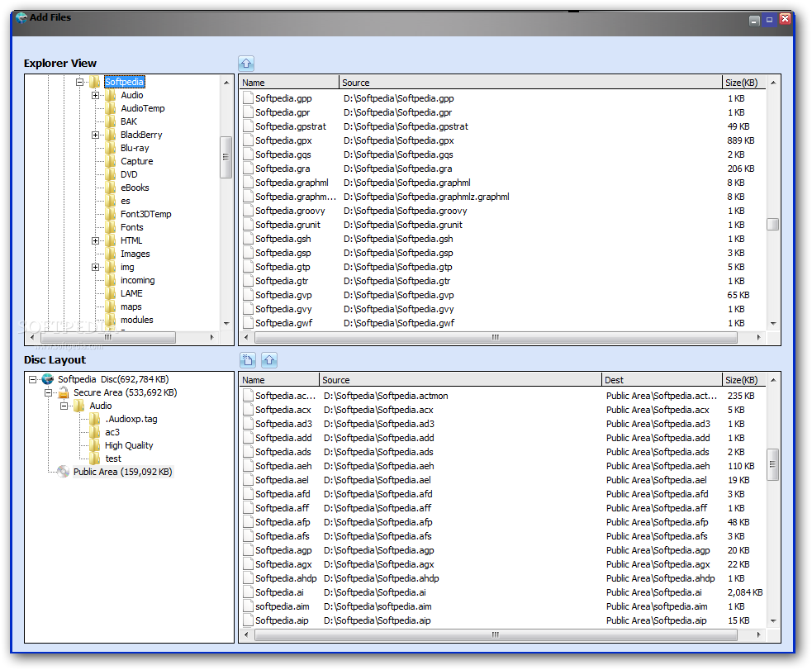Click Disc Layout list scroll down arrow
The width and height of the screenshot is (812, 670).
point(773,620)
